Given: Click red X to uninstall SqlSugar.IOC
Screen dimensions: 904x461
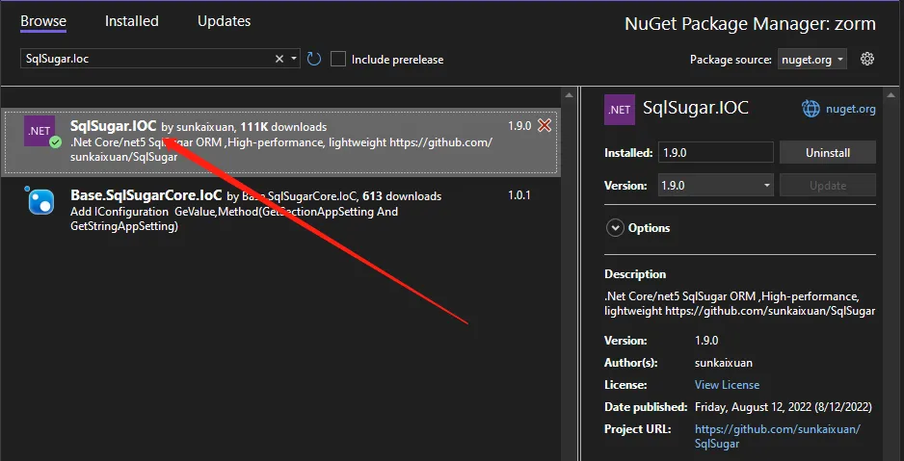Looking at the screenshot, I should tap(545, 125).
